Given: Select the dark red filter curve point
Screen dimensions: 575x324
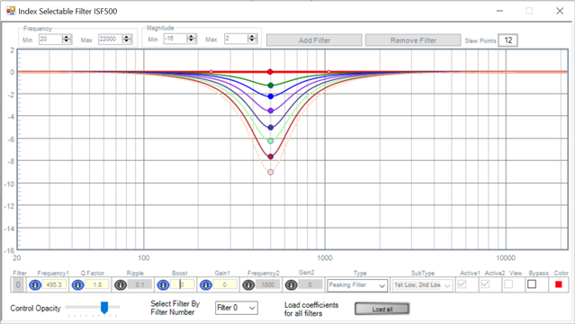Looking at the screenshot, I should [271, 157].
